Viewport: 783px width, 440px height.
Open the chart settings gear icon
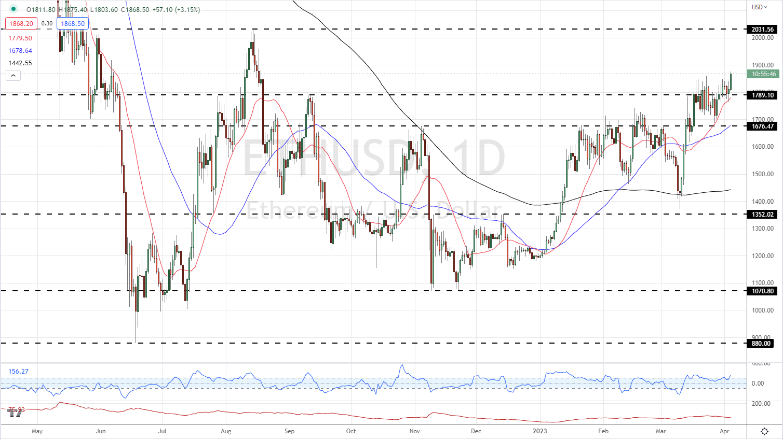[x=764, y=431]
